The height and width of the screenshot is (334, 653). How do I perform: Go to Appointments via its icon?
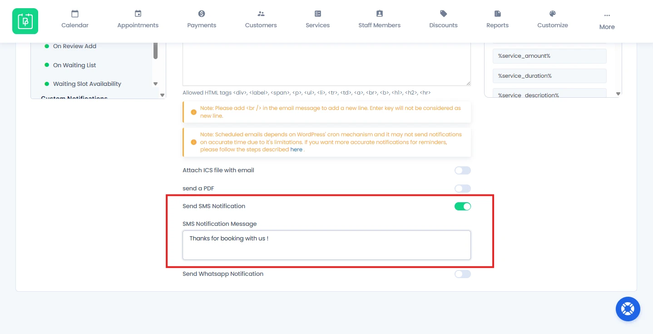coord(138,14)
